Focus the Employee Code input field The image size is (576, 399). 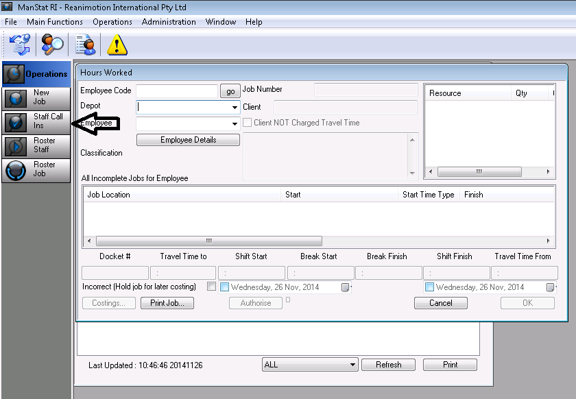coord(177,91)
